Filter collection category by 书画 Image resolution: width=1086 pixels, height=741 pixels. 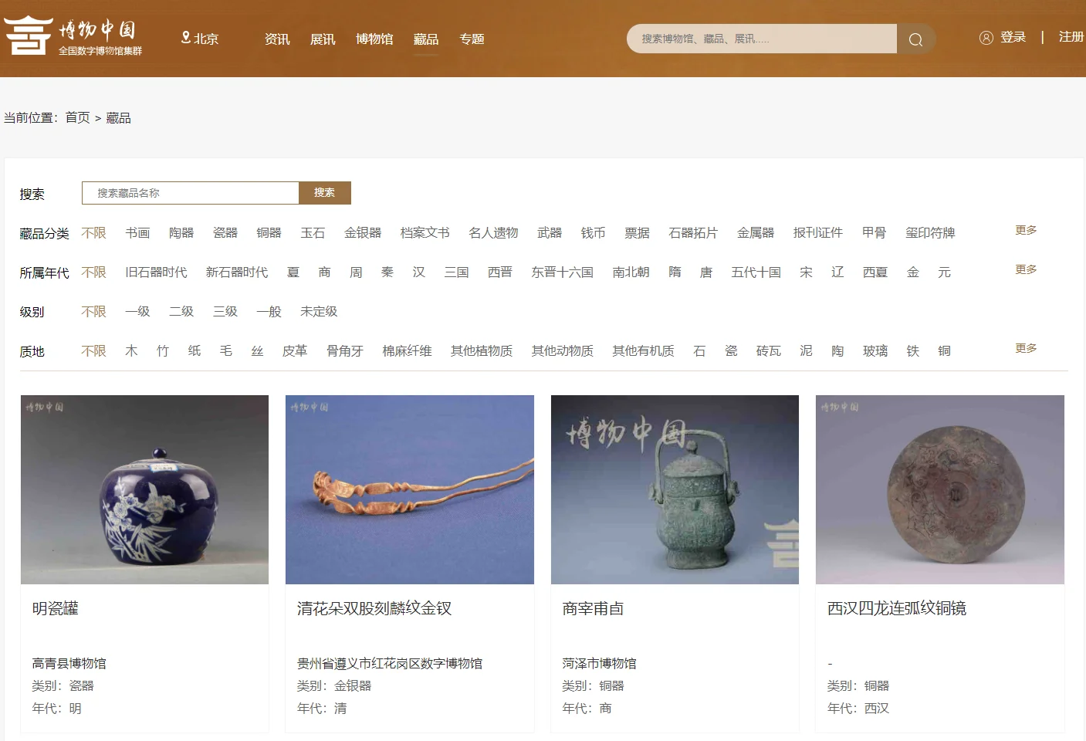(x=137, y=232)
